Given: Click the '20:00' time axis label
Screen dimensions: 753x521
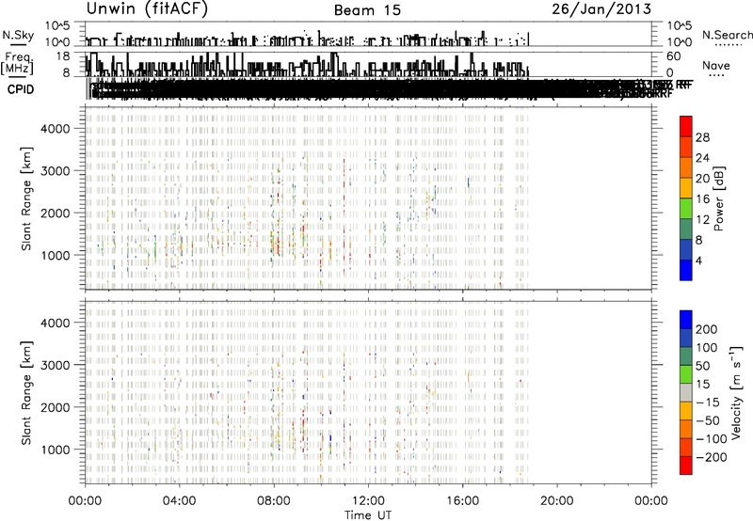Looking at the screenshot, I should click(557, 501).
